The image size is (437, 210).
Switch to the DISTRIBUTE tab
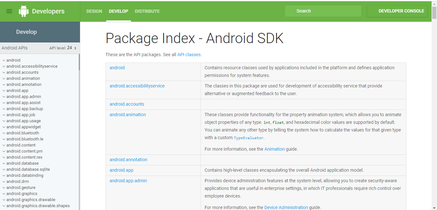(147, 11)
